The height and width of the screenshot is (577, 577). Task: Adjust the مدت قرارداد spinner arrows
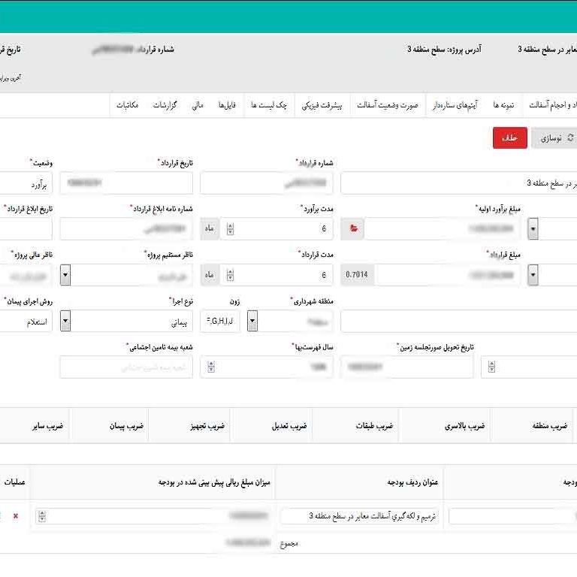230,275
